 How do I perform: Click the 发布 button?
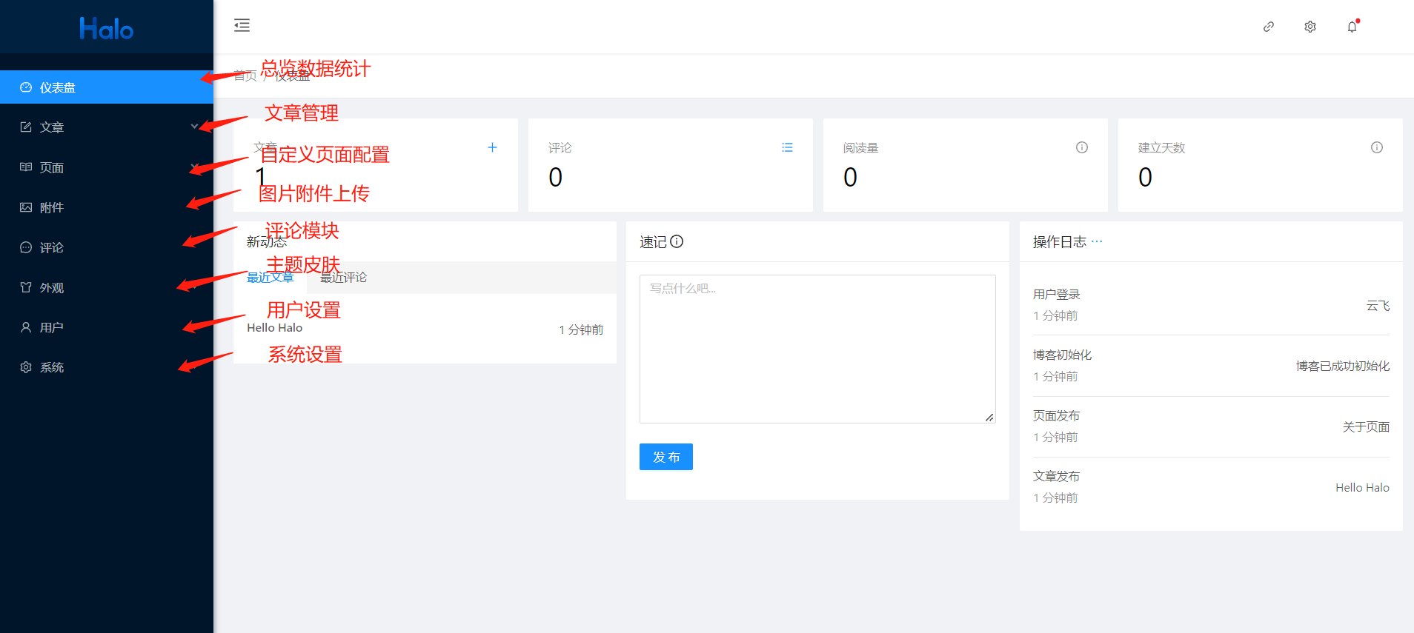coord(665,457)
